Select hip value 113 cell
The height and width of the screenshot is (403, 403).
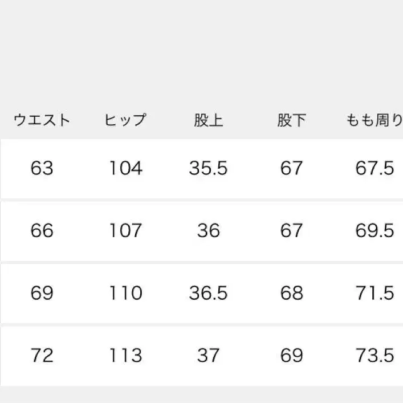point(125,356)
